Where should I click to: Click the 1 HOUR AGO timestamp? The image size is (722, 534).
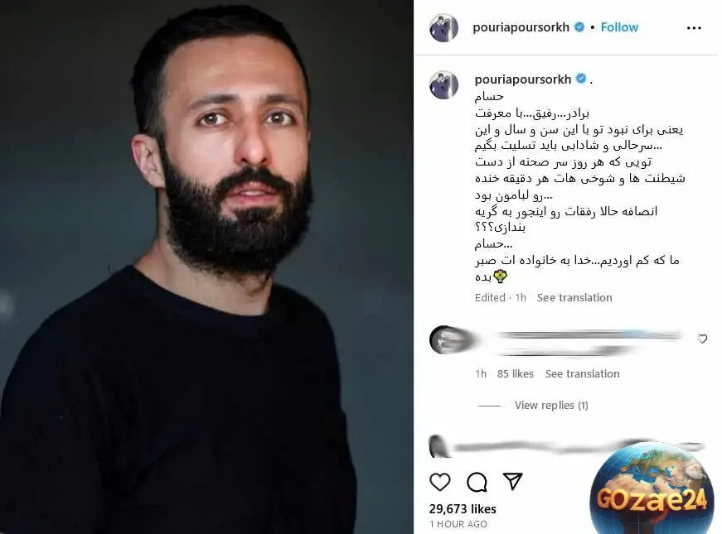458,524
